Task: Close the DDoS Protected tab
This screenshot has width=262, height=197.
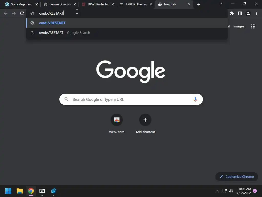Action: (113, 4)
